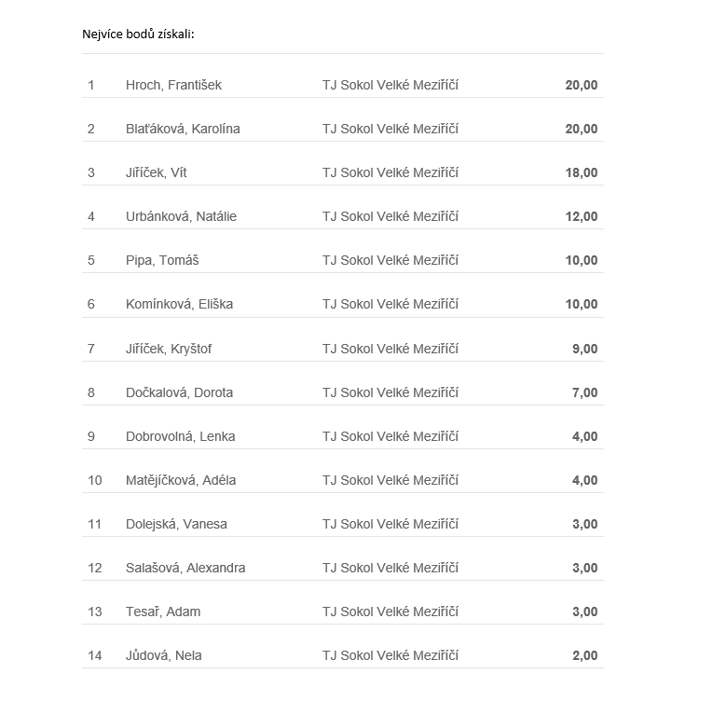
Task: Open Urbánková, Natálie row name
Action: coord(181,216)
